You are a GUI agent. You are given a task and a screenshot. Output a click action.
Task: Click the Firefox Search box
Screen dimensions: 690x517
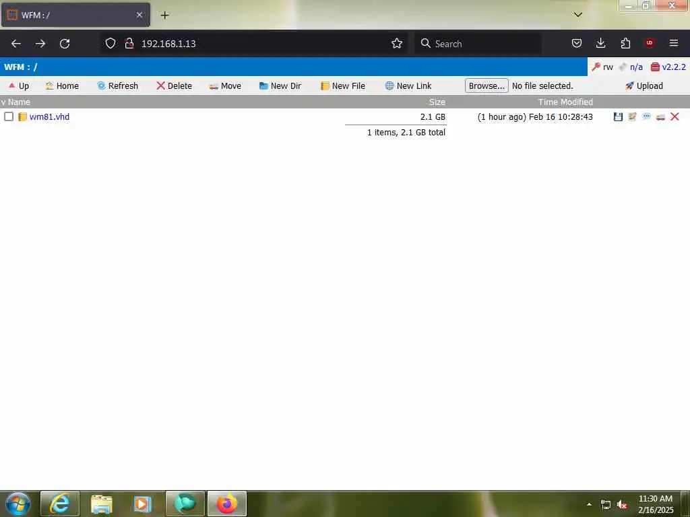478,44
